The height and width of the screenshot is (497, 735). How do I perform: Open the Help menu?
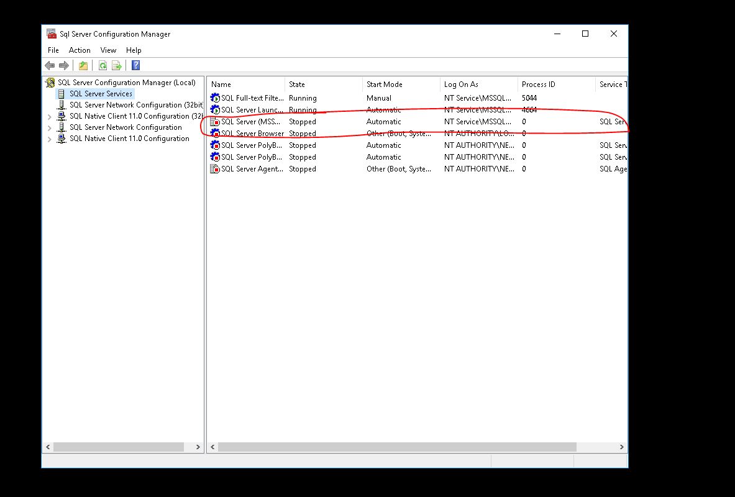pyautogui.click(x=134, y=50)
